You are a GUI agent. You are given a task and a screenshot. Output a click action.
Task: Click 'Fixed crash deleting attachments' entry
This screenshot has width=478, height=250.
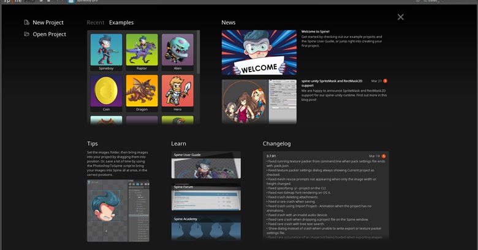(292, 197)
